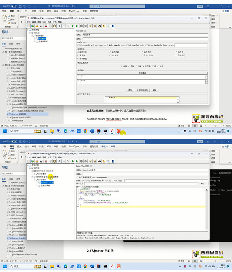Click Toggle icon in BeanShell断言 JMeter toolbar

click(x=68, y=161)
